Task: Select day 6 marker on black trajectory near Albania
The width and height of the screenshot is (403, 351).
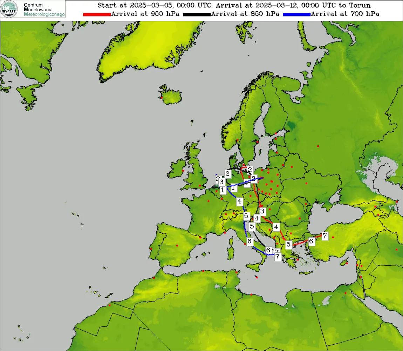Action: pos(268,250)
